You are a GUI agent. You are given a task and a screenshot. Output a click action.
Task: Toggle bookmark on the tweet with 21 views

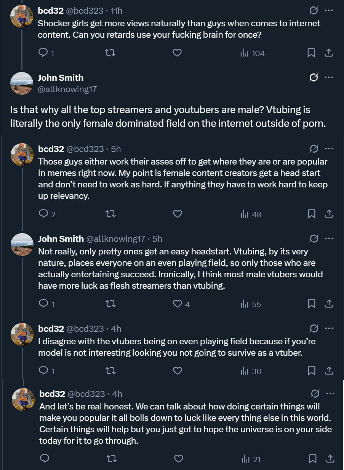(x=313, y=459)
